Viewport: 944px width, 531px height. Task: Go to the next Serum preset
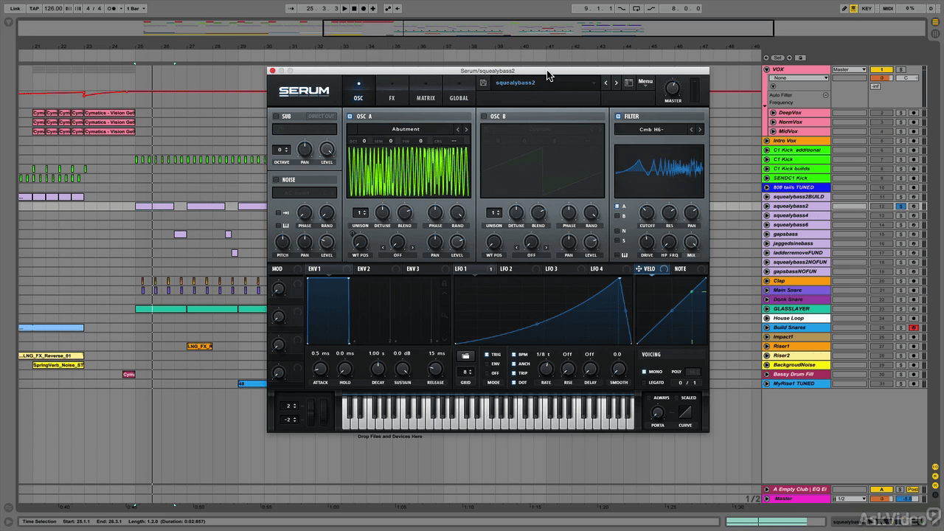616,83
